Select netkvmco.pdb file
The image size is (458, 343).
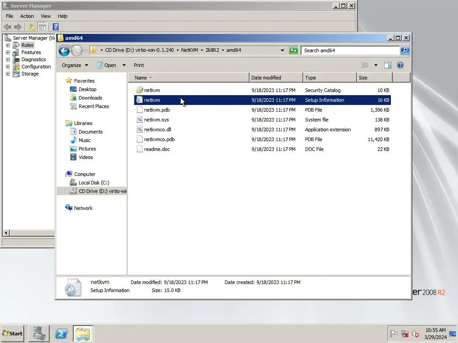[262, 139]
